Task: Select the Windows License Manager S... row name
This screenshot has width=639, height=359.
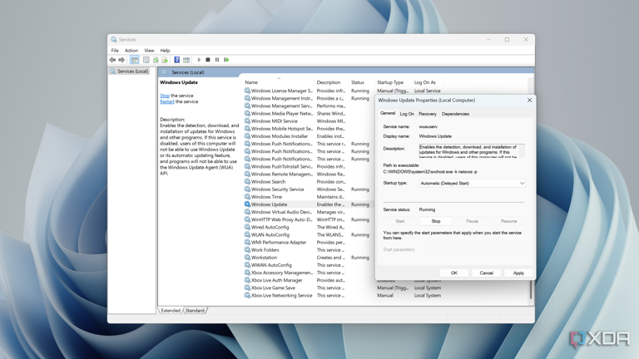Action: pos(282,91)
